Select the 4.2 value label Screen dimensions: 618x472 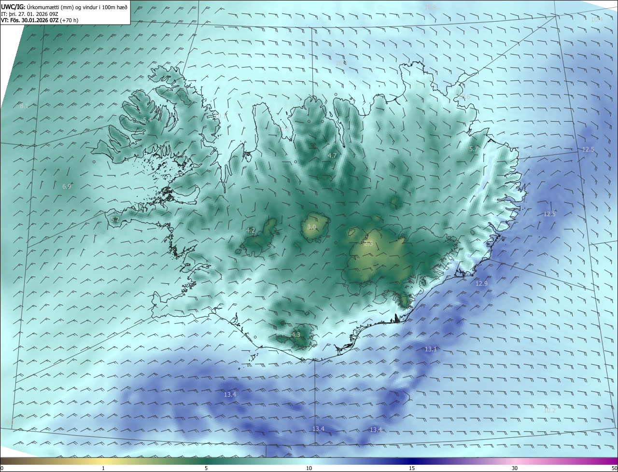[x=251, y=231]
